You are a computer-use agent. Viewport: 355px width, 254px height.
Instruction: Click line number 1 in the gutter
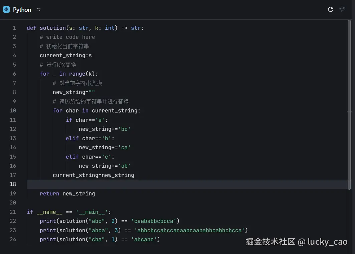tap(14, 28)
